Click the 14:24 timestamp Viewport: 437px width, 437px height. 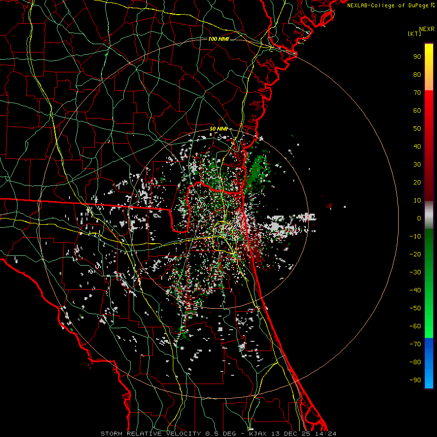[326, 434]
